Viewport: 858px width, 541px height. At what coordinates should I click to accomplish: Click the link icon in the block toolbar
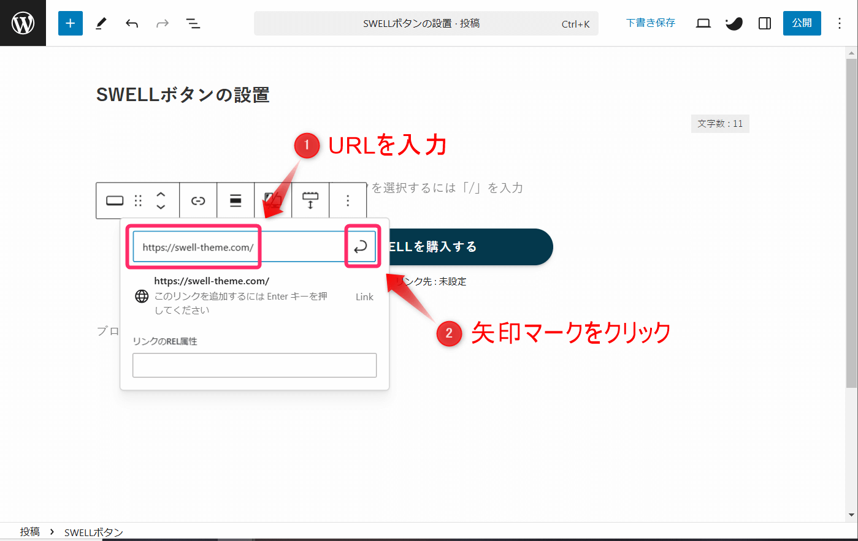(x=197, y=200)
